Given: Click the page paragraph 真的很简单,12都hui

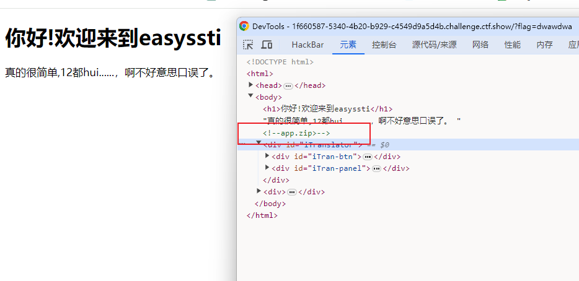Looking at the screenshot, I should pos(110,72).
